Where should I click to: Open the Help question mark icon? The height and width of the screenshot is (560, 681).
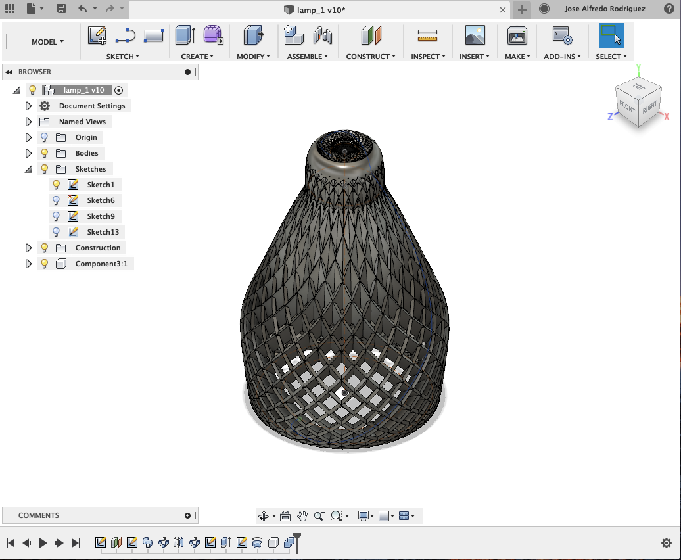coord(669,9)
